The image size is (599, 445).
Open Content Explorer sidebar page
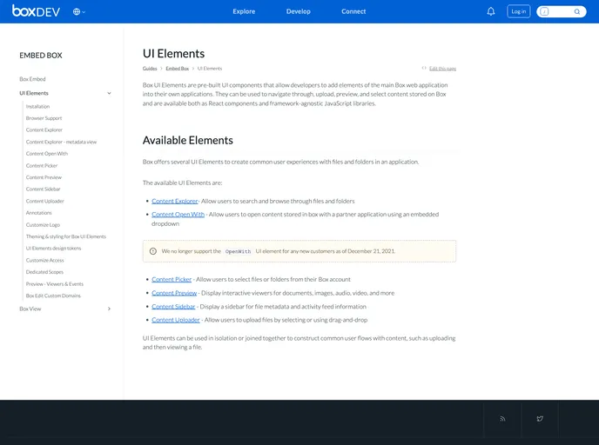44,130
